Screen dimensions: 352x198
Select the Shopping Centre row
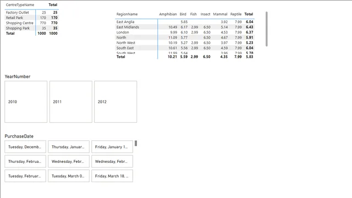(x=32, y=23)
